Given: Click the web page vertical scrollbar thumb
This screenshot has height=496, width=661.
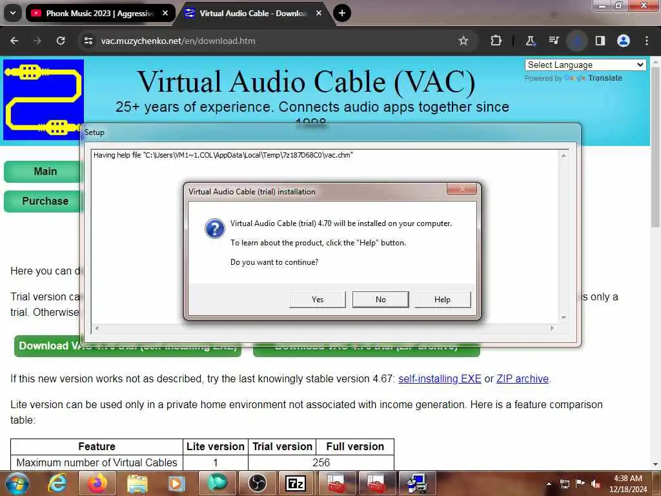Looking at the screenshot, I should [655, 148].
